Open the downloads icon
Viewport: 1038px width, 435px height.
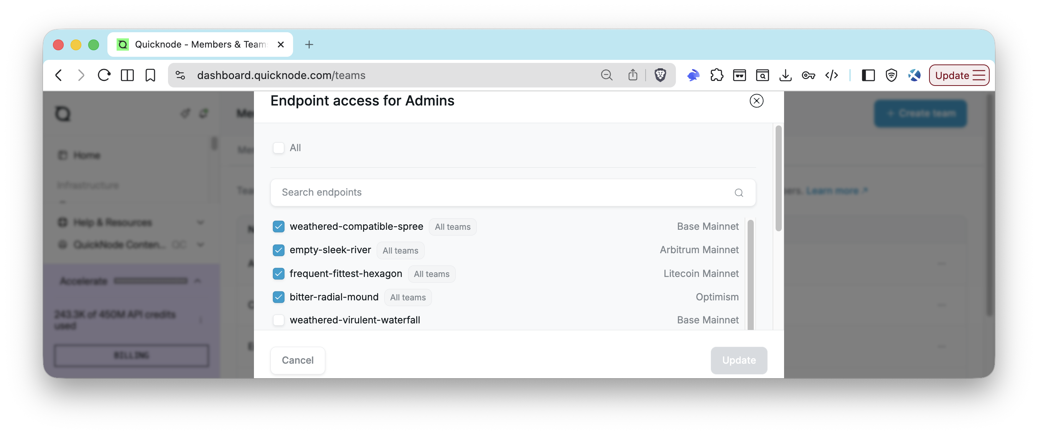[x=785, y=75]
